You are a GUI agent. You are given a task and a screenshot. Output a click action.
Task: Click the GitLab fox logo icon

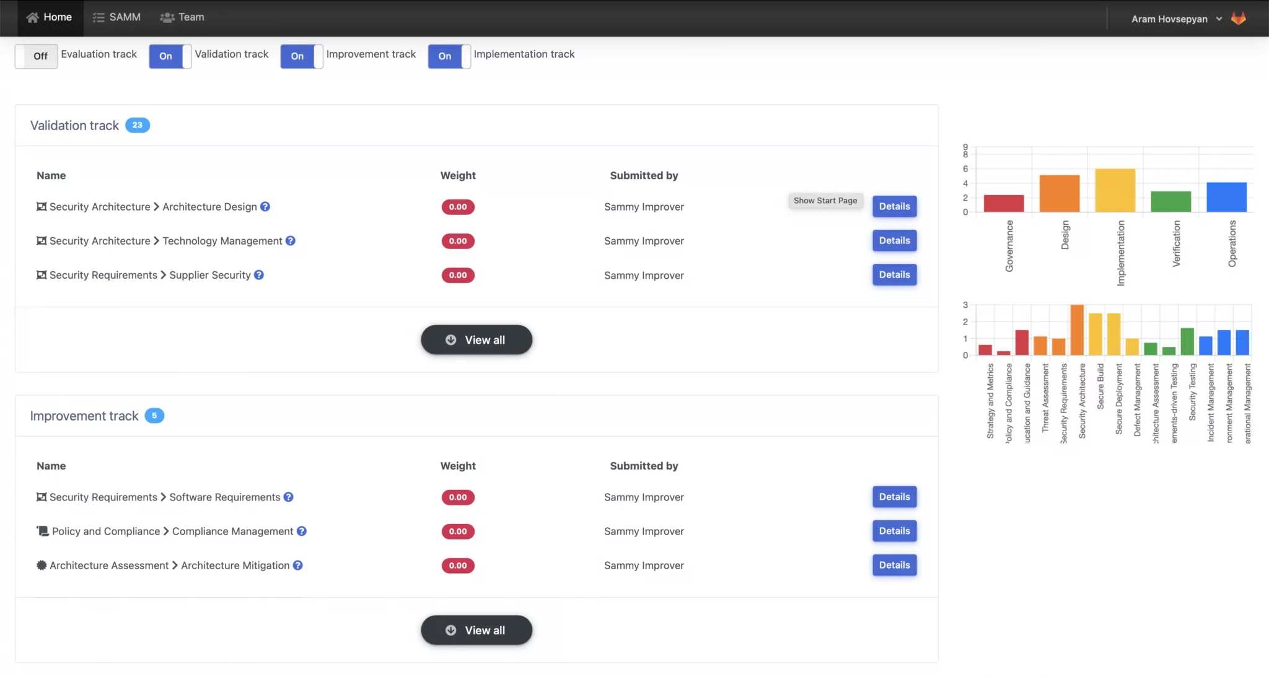pos(1239,19)
